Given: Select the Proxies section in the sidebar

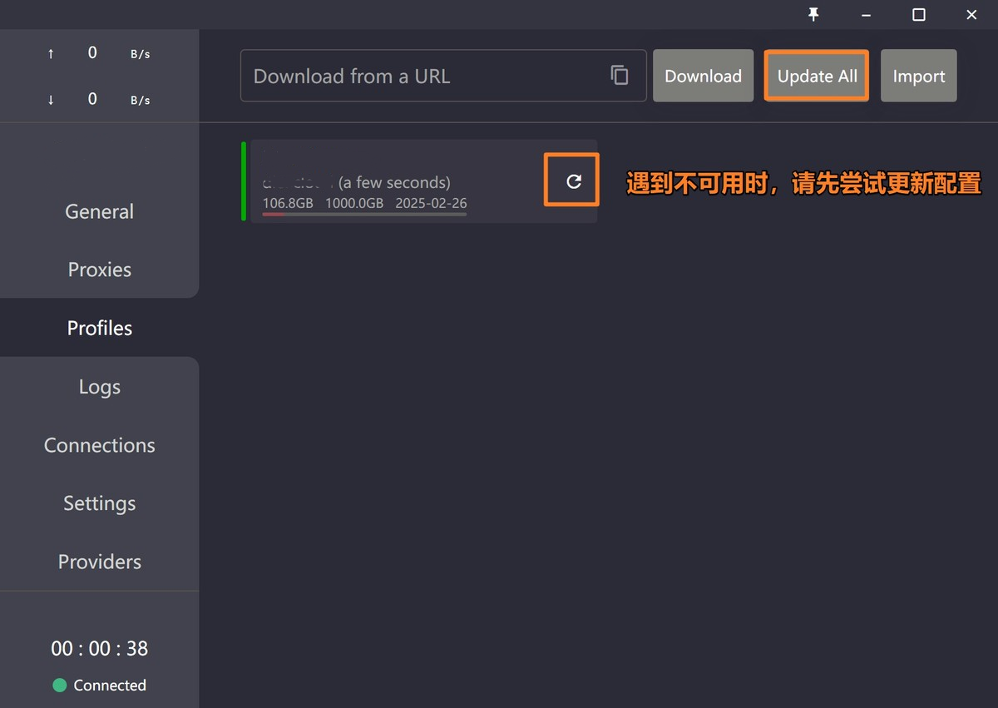Looking at the screenshot, I should pos(99,270).
